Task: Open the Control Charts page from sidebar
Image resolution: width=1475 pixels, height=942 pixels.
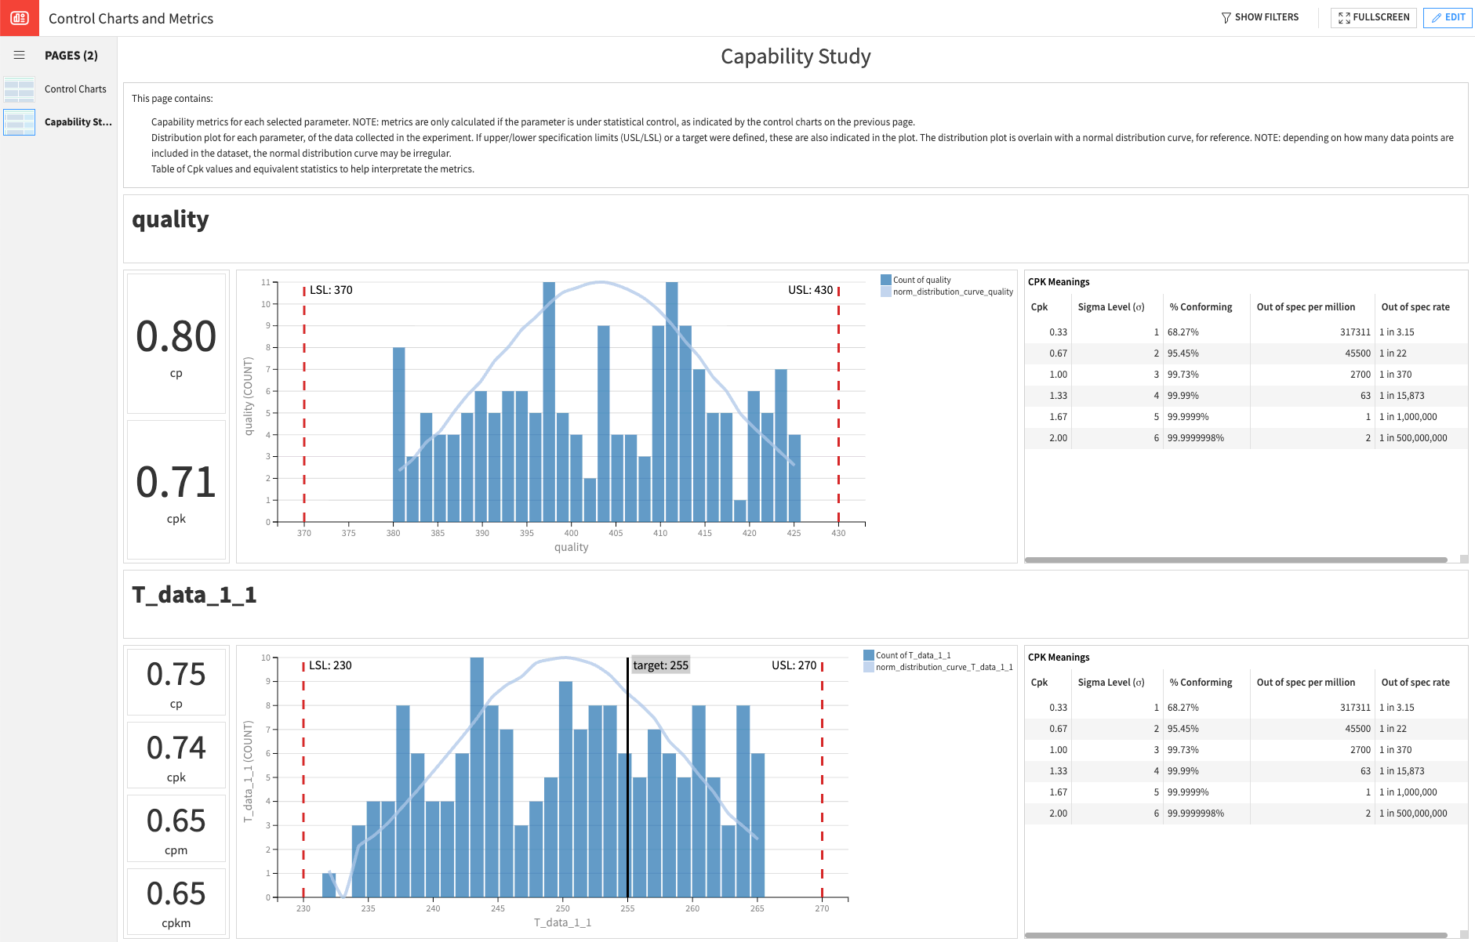Action: pyautogui.click(x=75, y=89)
